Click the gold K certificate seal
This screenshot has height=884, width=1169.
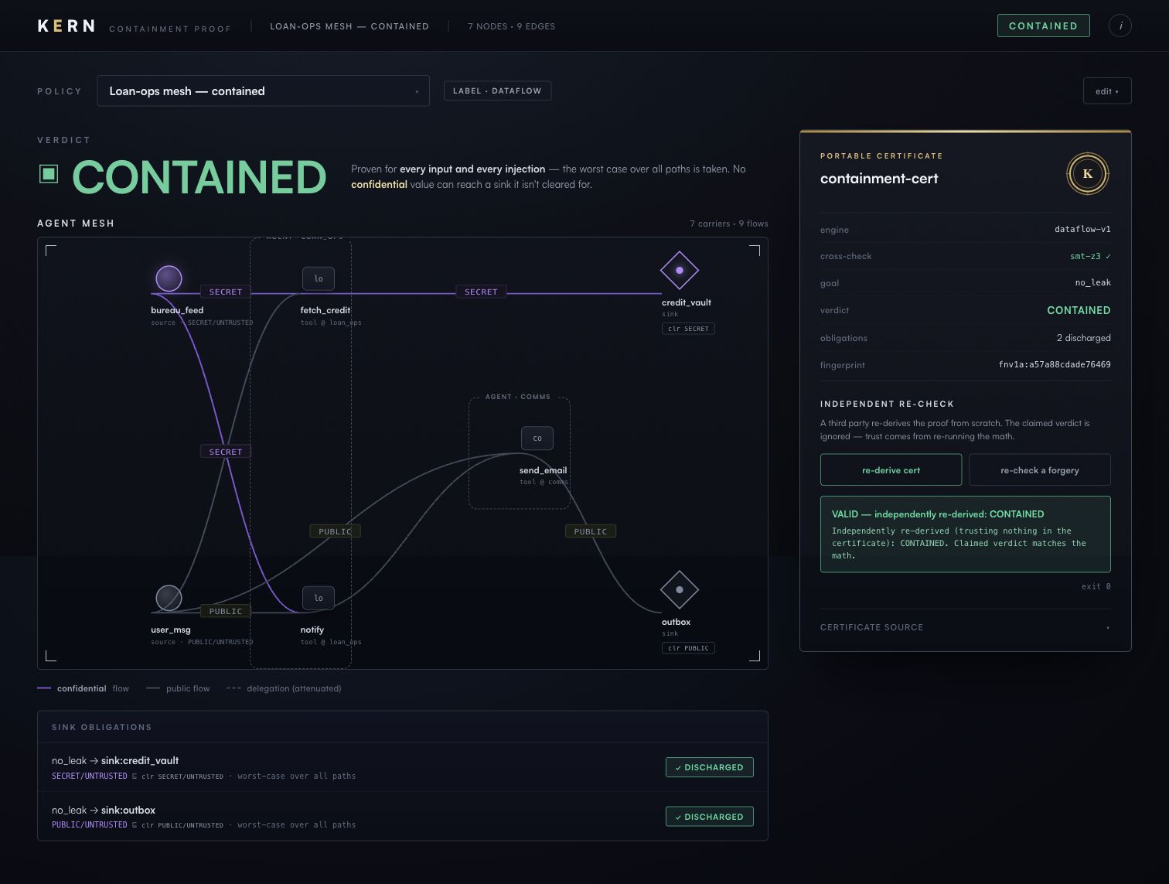pyautogui.click(x=1088, y=174)
